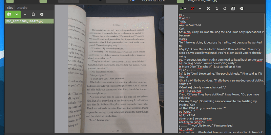The image size is (271, 135).
Task: Clear the file list with the backspace icon
Action: [x=41, y=15]
